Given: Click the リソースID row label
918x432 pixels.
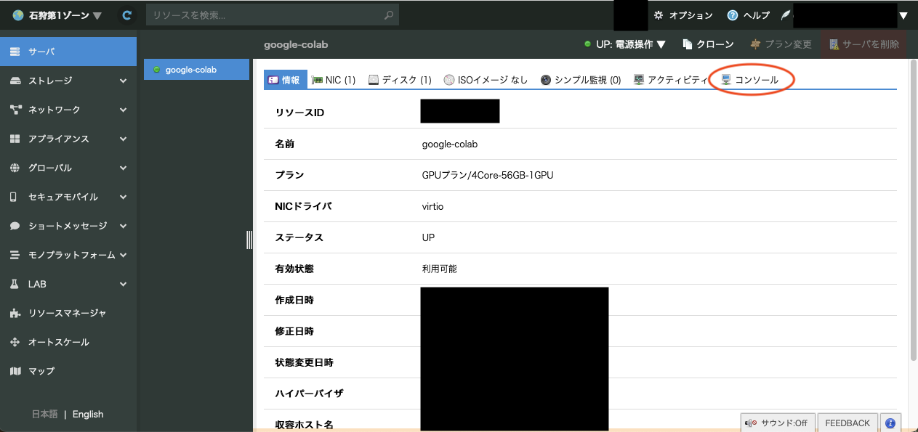Looking at the screenshot, I should point(299,113).
